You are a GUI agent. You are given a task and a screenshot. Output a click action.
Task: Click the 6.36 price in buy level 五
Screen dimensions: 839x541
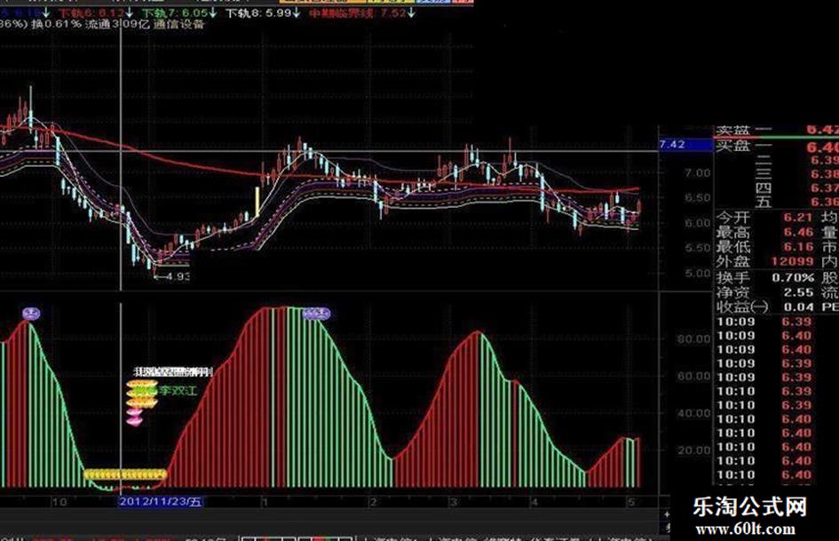[824, 202]
